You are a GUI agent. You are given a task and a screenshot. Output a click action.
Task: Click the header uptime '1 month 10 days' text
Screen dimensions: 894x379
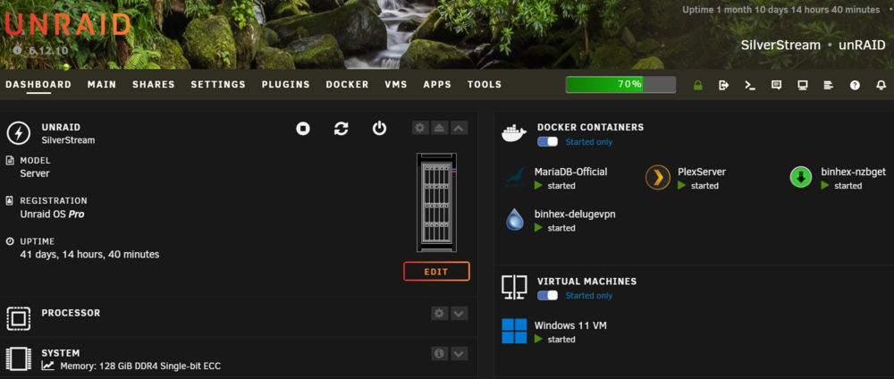781,10
